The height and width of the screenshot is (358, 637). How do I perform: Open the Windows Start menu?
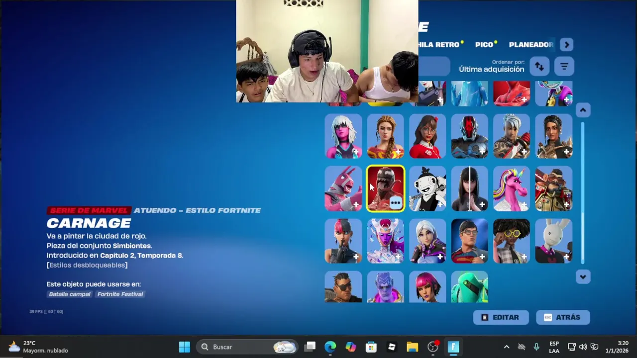pos(184,347)
